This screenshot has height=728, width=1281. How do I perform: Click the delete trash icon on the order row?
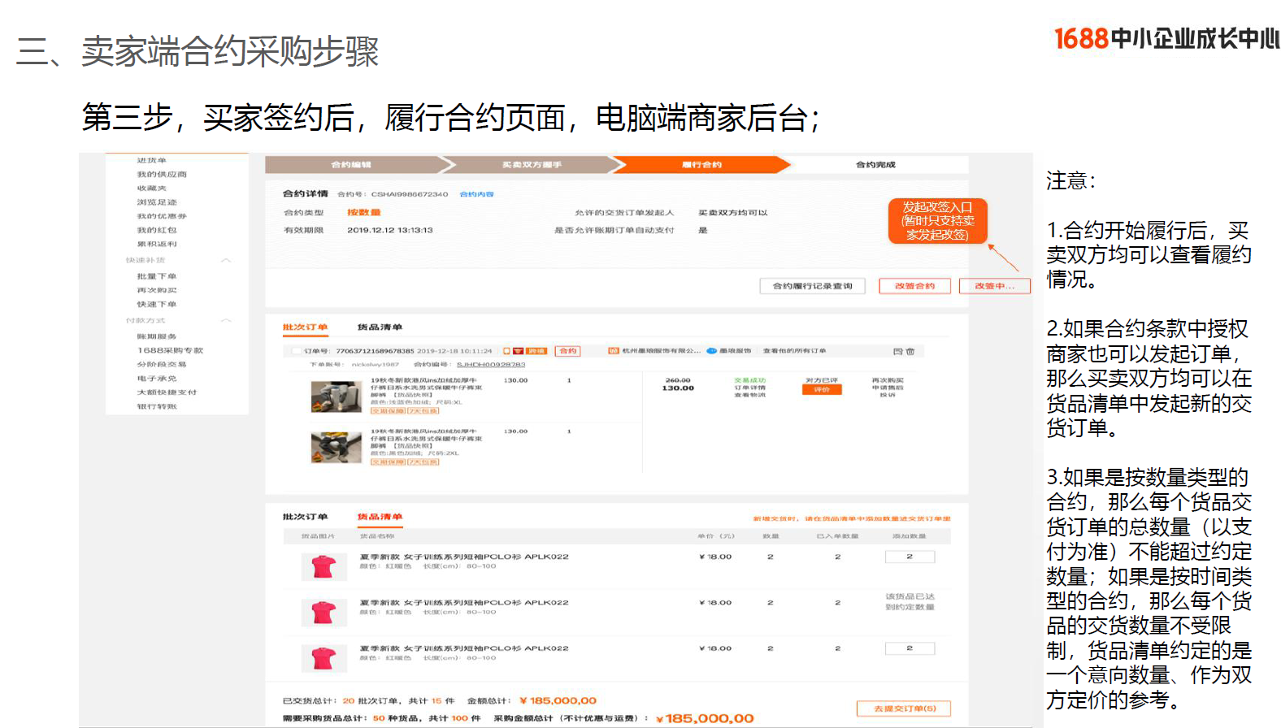(x=910, y=351)
